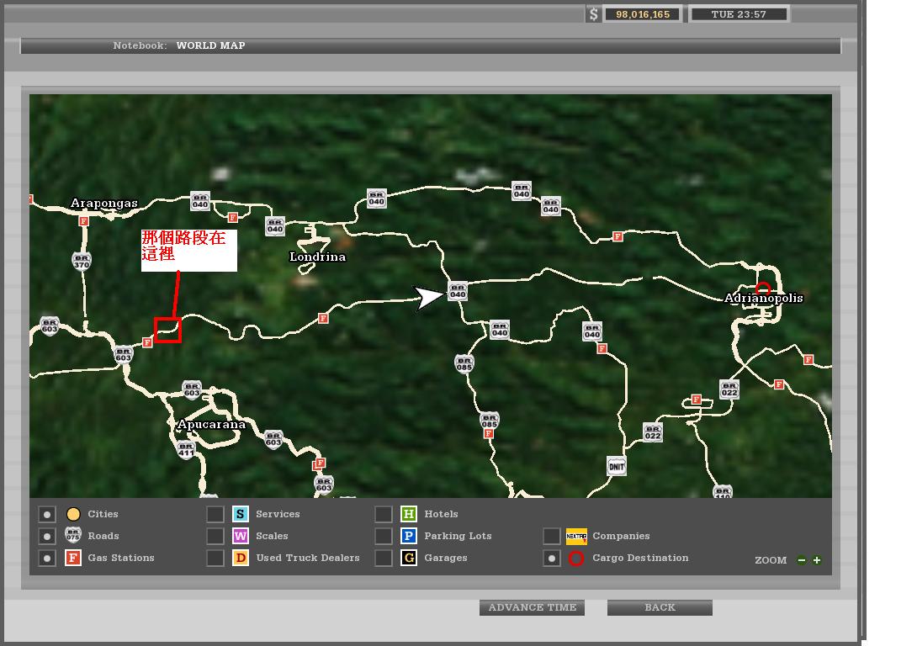Image resolution: width=917 pixels, height=646 pixels.
Task: Enable the Scales checkbox
Action: (x=215, y=536)
